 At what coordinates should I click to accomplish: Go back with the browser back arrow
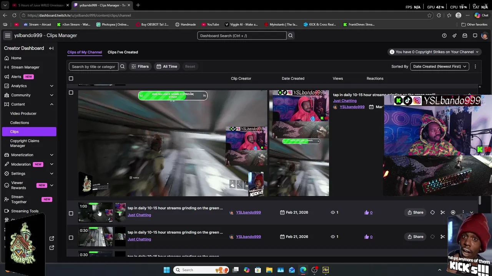point(5,15)
